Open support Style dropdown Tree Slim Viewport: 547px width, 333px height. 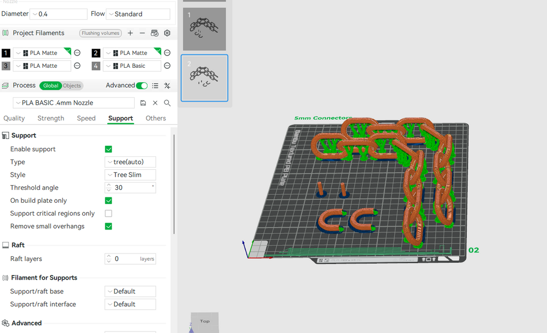[x=130, y=175]
